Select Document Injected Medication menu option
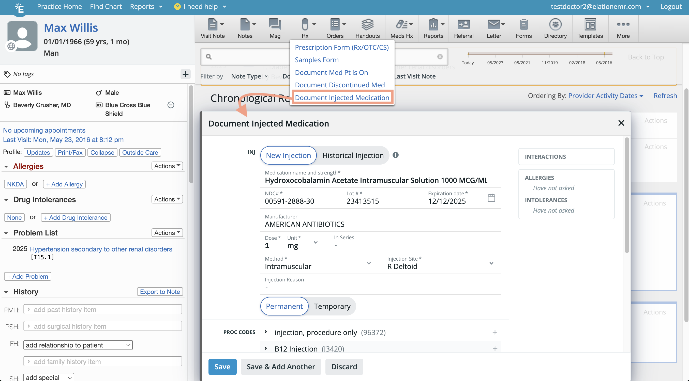The height and width of the screenshot is (381, 689). coord(342,97)
